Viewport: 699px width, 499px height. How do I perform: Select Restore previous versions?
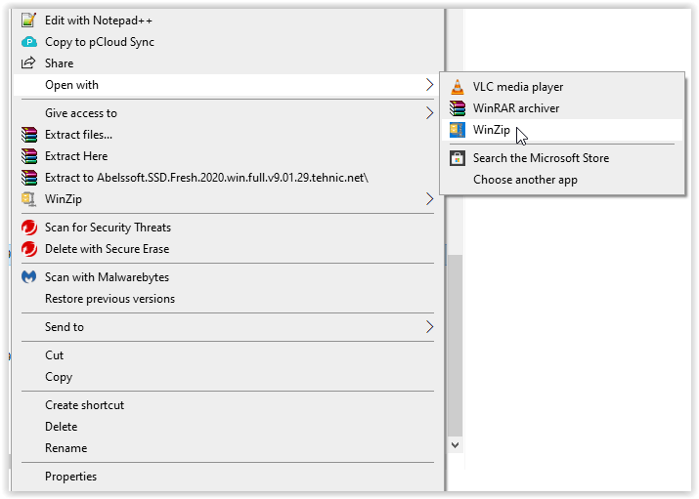tap(225, 299)
